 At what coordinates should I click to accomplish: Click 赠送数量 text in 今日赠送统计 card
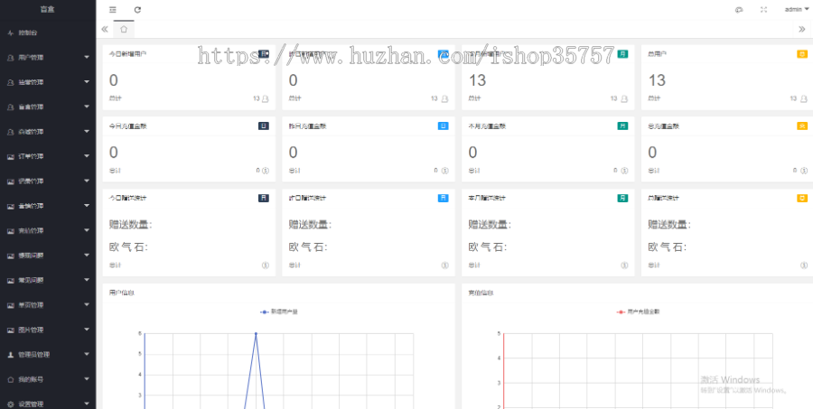(x=131, y=225)
